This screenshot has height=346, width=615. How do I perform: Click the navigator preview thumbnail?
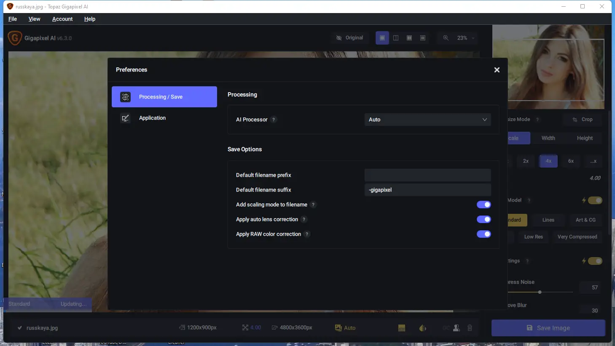[x=548, y=67]
